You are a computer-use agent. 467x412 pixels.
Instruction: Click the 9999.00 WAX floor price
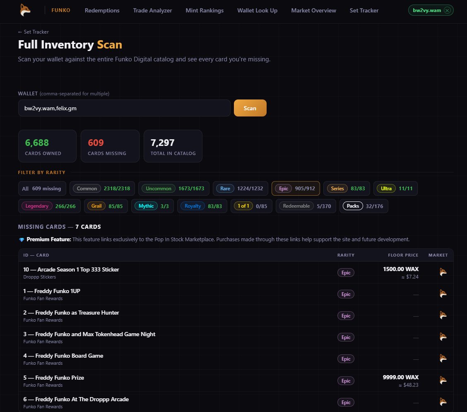[401, 377]
